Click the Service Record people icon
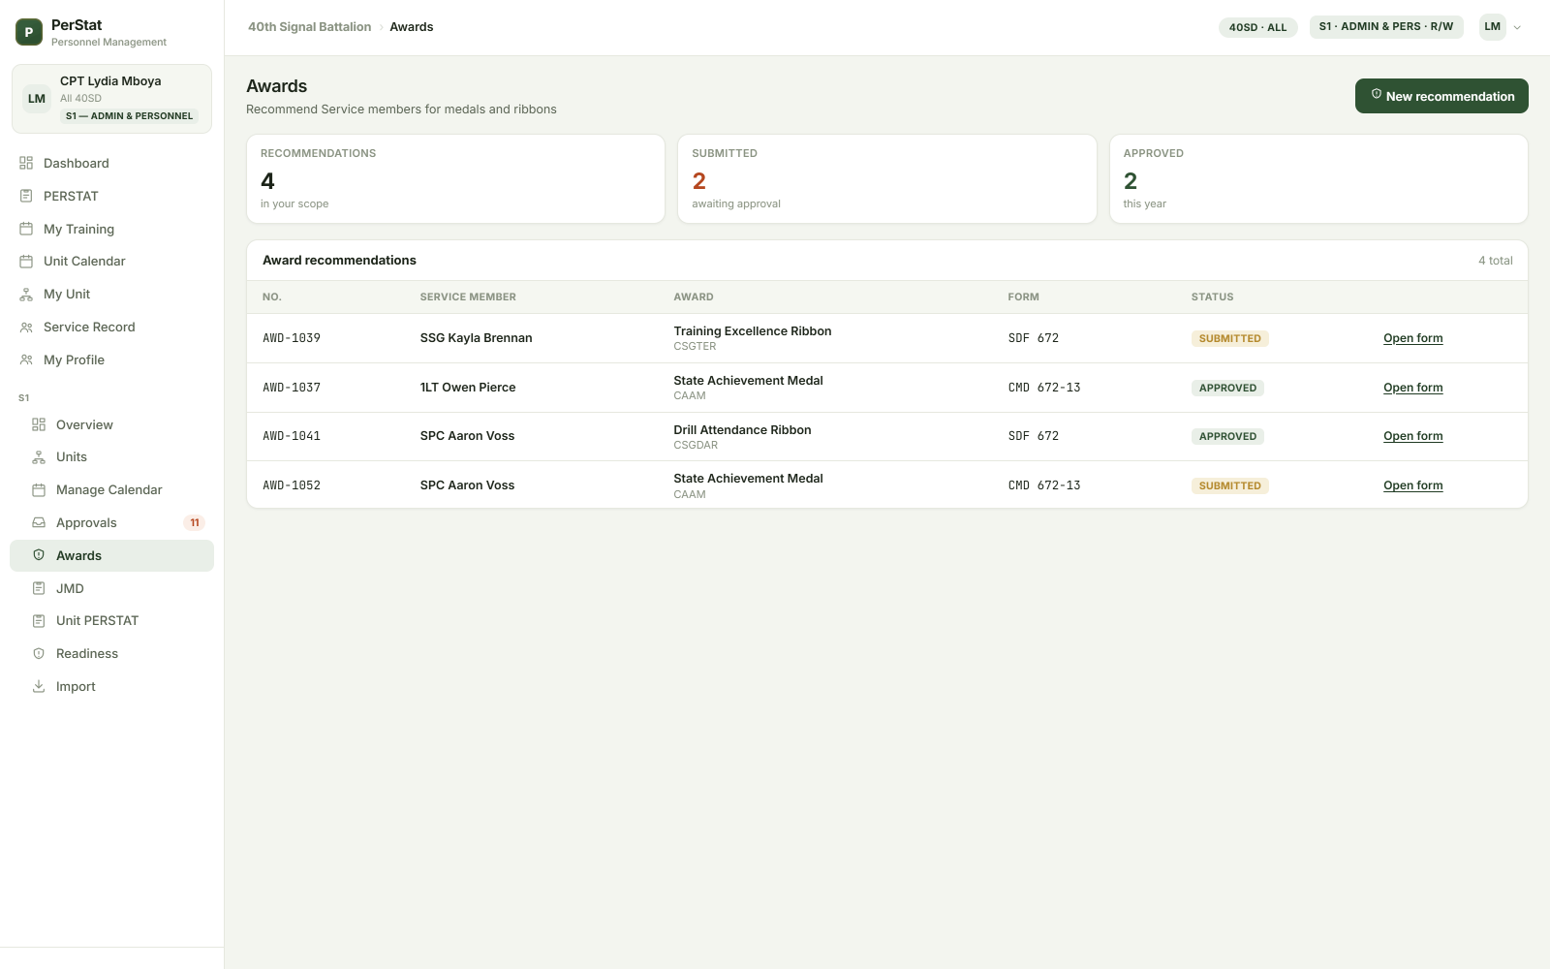 pyautogui.click(x=26, y=327)
